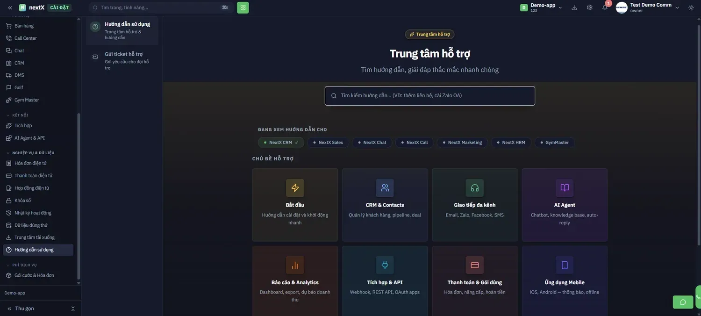Click the expand arrows beside Thu gọn
Image resolution: width=701 pixels, height=316 pixels.
coord(73,309)
